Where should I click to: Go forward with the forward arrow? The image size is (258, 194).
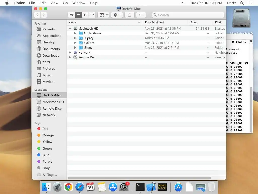pyautogui.click(x=44, y=15)
